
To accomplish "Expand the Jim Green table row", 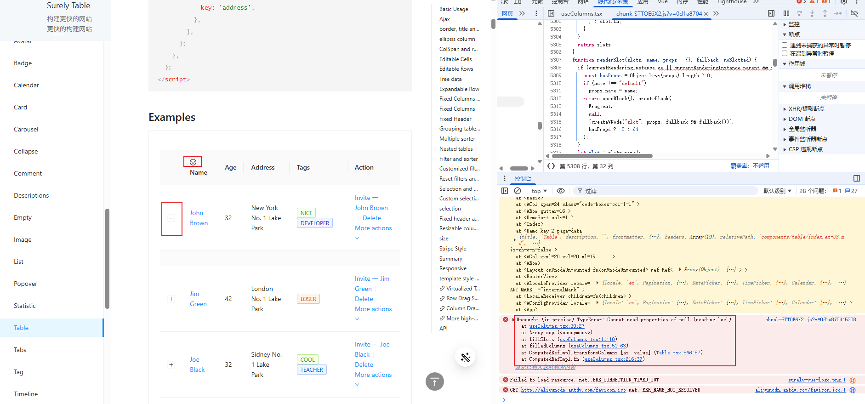I will coord(171,299).
